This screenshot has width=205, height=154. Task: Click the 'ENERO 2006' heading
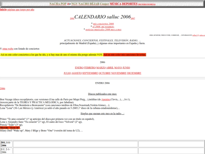[x=102, y=83]
